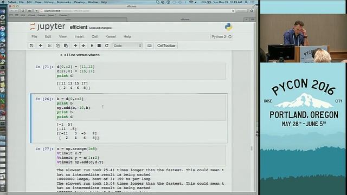Save the notebook with the floppy disk icon
This screenshot has height=195, width=347.
coord(31,45)
